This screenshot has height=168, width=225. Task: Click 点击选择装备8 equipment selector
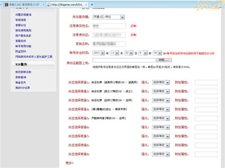79,145
